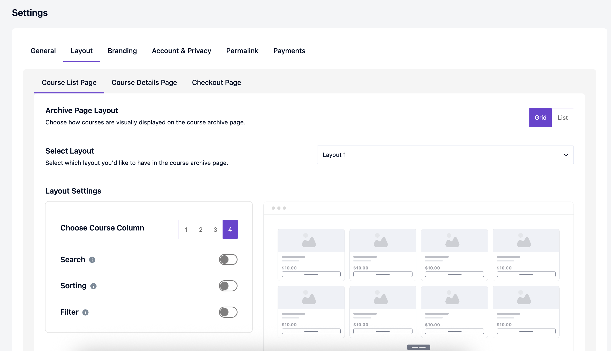Switch to the Course Details Page tab
The height and width of the screenshot is (351, 611).
(144, 83)
